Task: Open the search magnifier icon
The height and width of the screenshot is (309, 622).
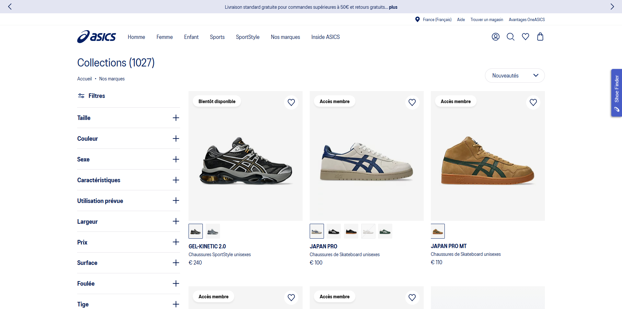Action: click(510, 37)
